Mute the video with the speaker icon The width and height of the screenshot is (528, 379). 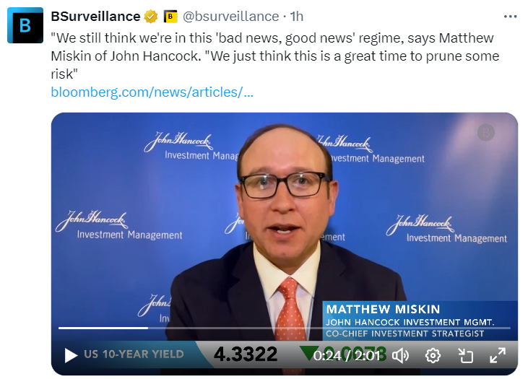[401, 355]
